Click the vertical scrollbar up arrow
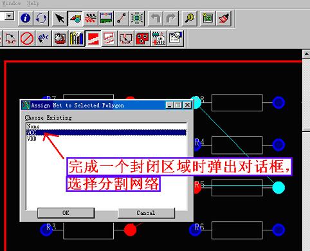The width and height of the screenshot is (310, 251). (x=306, y=54)
